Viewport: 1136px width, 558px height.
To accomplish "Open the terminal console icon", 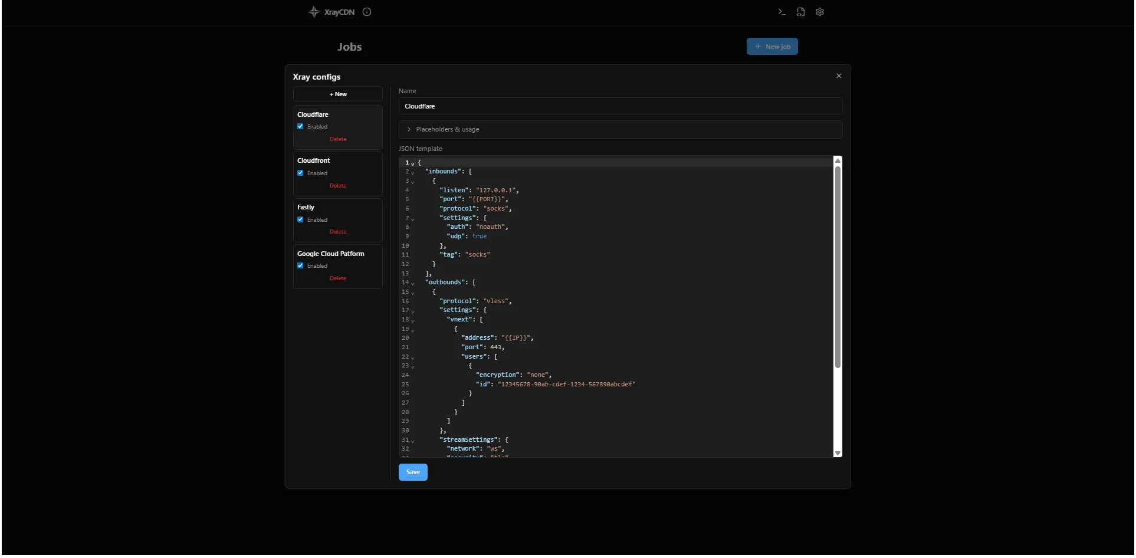I will [782, 12].
